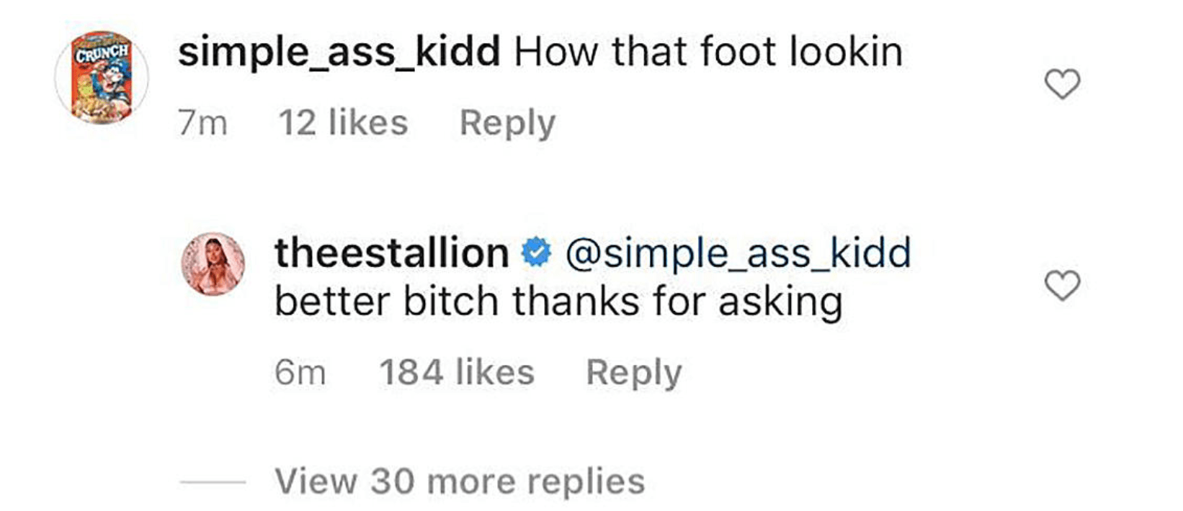Select the "How that foot lookin" text
The height and width of the screenshot is (511, 1183).
pyautogui.click(x=707, y=53)
